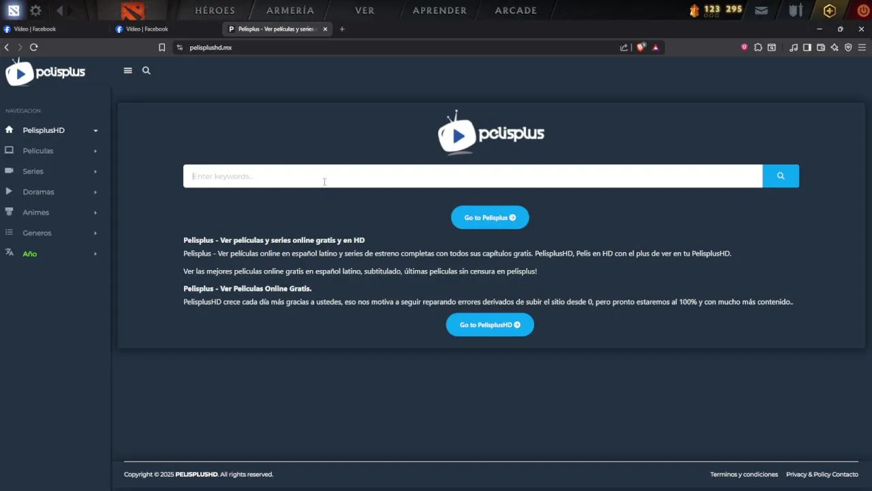Click the play icon beside Doramas
872x491 pixels.
pyautogui.click(x=9, y=191)
